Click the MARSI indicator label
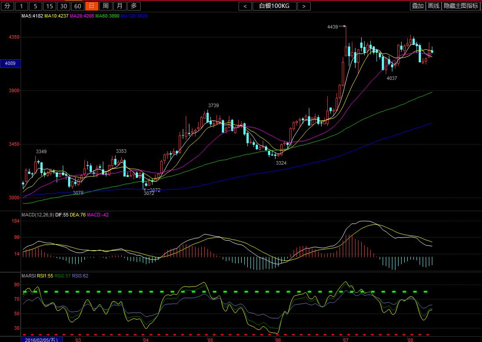Viewport: 482px width, 342px height. [x=28, y=276]
